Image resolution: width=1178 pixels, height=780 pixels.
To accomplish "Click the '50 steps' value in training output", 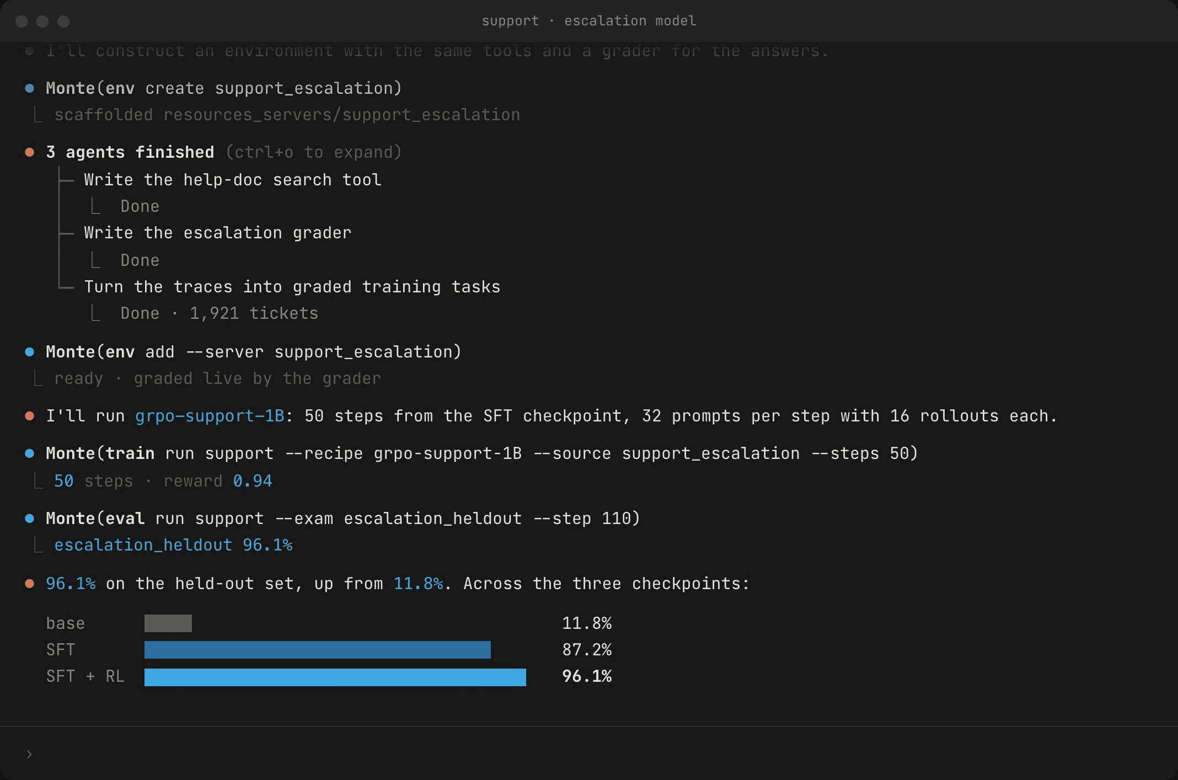I will click(94, 481).
